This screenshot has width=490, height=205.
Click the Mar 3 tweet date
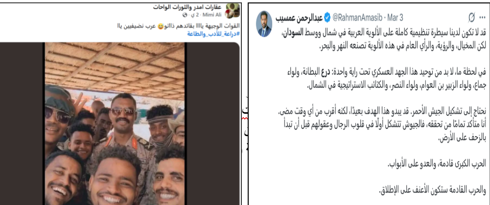[x=396, y=18]
